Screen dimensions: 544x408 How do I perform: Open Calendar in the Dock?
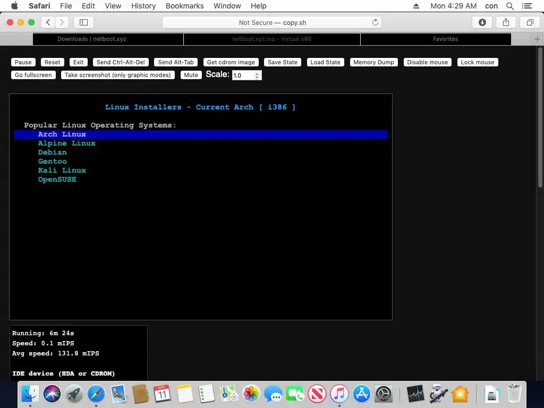point(162,394)
